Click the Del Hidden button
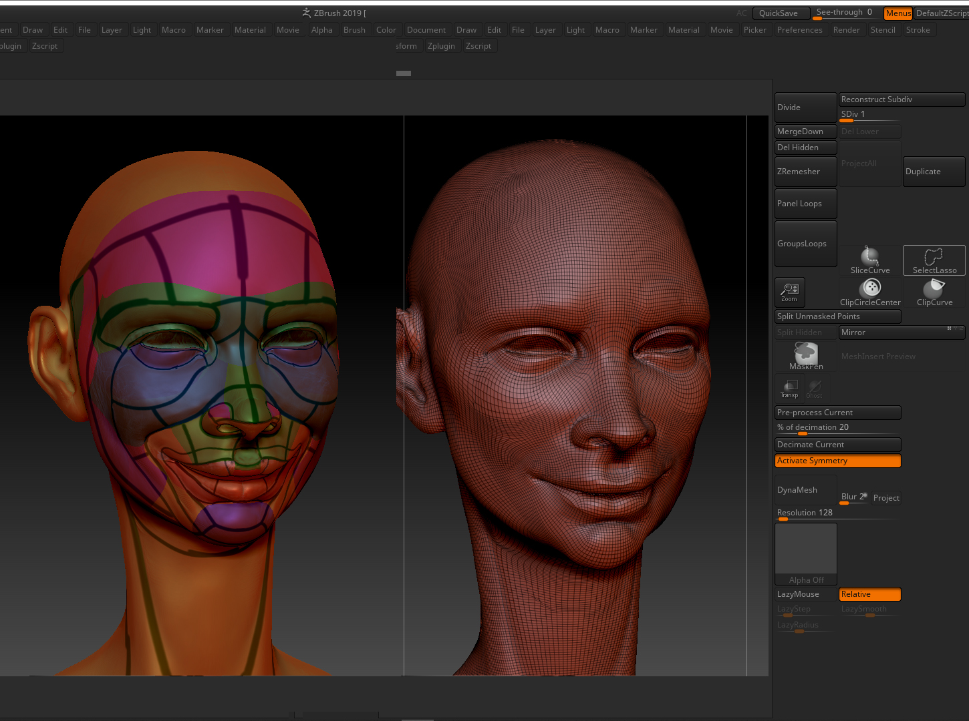 [x=806, y=148]
